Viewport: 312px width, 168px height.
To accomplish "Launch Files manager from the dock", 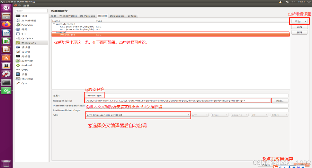I will click(6, 16).
